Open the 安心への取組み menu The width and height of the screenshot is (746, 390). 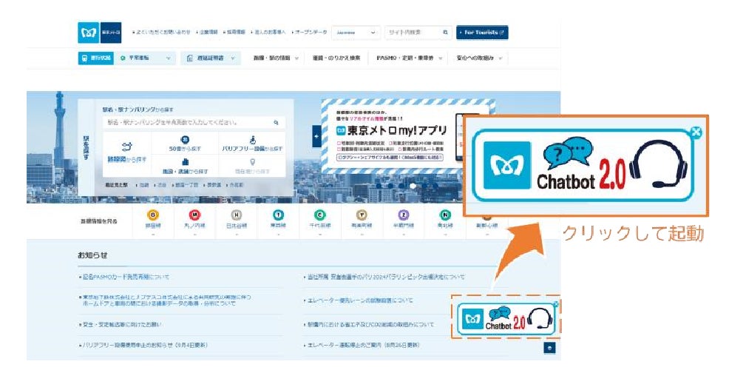479,58
